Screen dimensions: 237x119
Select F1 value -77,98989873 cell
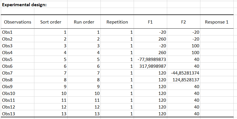pos(151,59)
